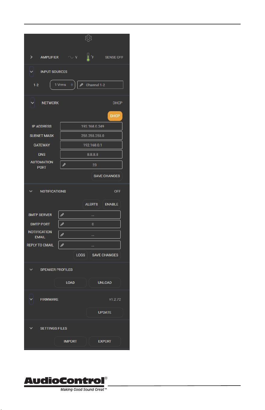Image resolution: width=265 pixels, height=410 pixels.
Task: Click the SMTP Server input field
Action: pos(89,215)
